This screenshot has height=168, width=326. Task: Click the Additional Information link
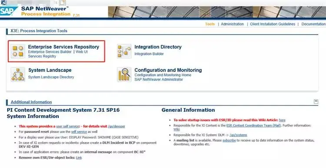pos(31,102)
